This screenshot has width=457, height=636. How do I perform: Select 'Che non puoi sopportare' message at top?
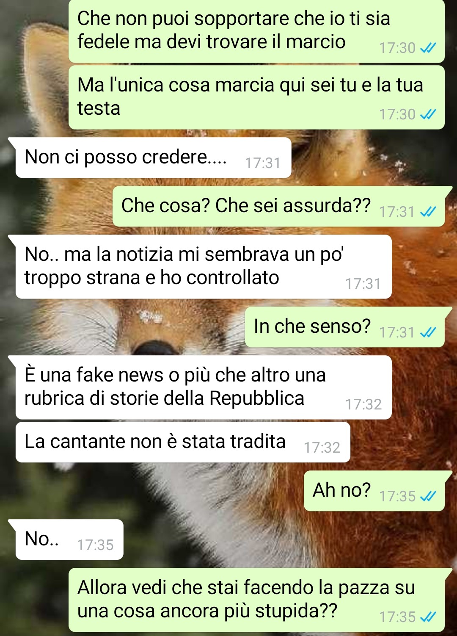point(257,31)
